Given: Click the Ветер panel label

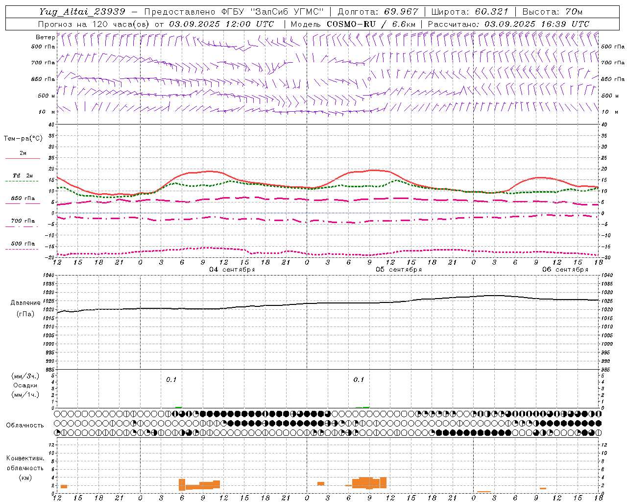Looking at the screenshot, I should 46,37.
